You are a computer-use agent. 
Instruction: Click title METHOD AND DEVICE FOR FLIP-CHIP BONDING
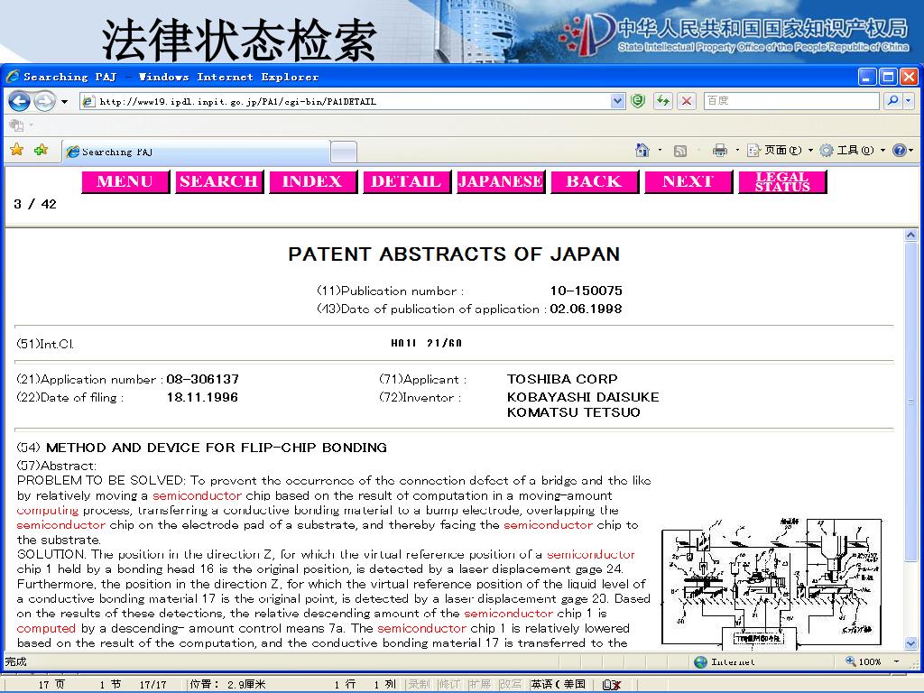point(217,448)
